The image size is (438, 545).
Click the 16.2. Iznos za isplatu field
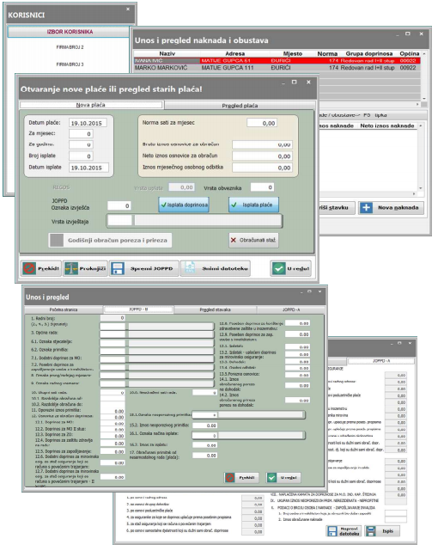coord(205,445)
